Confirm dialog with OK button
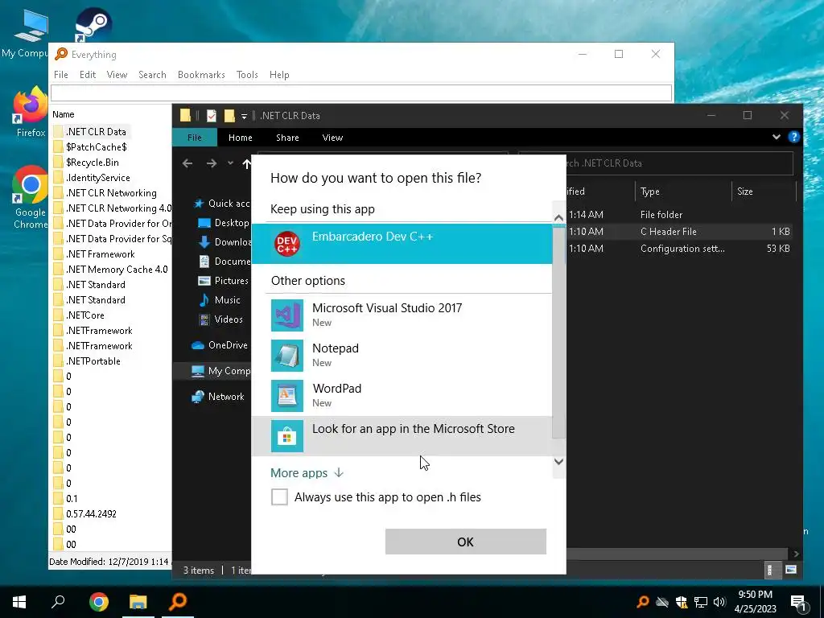The image size is (824, 618). tap(466, 542)
